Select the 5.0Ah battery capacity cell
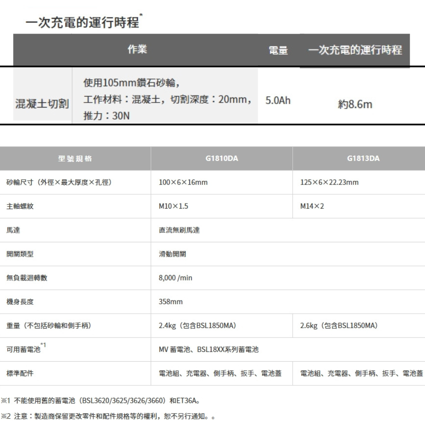This screenshot has height=425, width=425. pos(278,101)
